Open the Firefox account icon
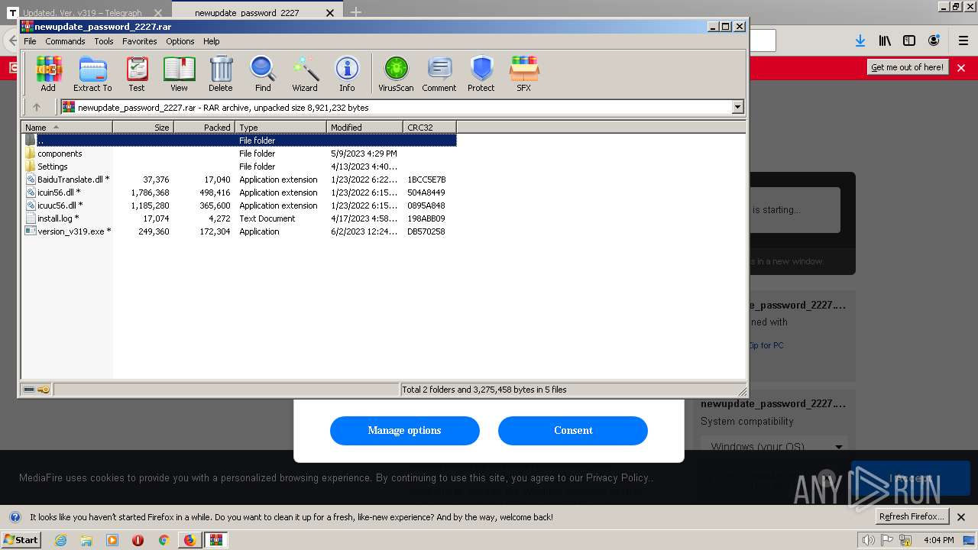The image size is (978, 550). click(934, 40)
